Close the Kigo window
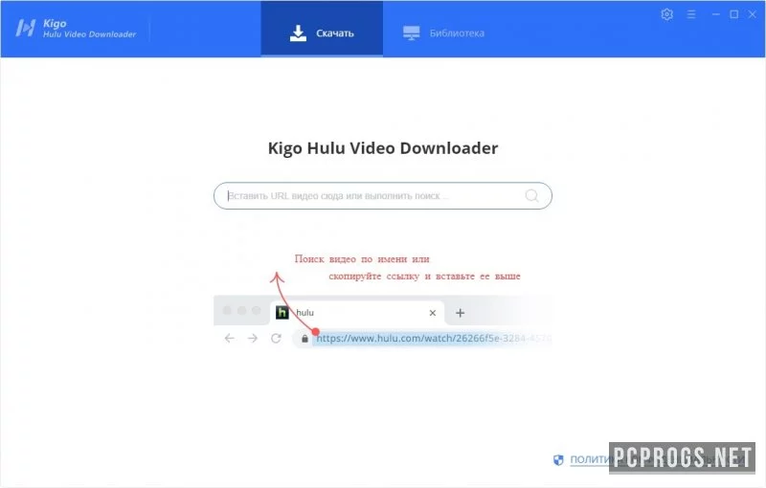766x488 pixels. (753, 14)
